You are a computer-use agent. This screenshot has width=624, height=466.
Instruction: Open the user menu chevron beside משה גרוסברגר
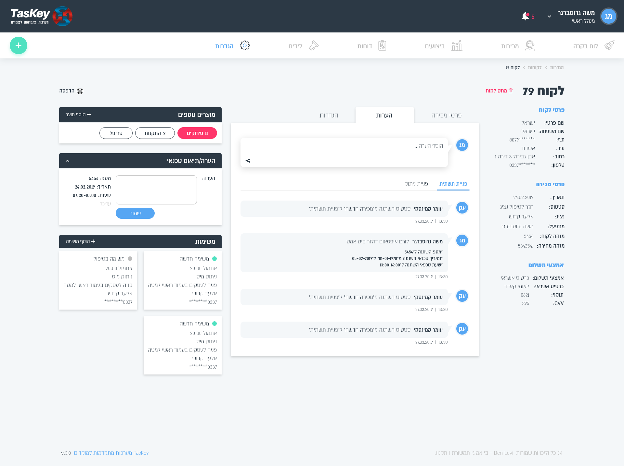click(x=549, y=16)
